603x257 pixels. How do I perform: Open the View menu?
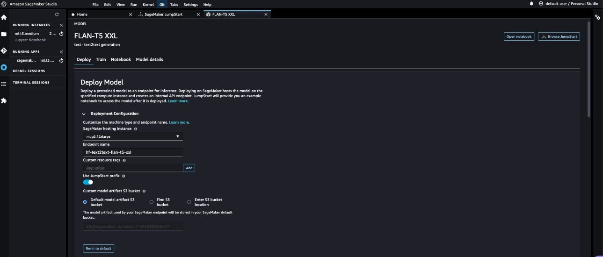120,4
